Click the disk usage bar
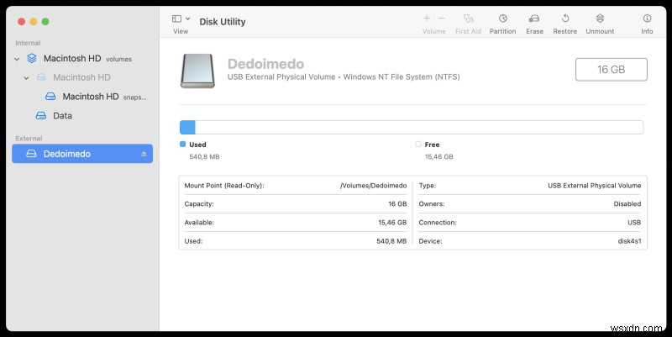Viewport: 672px width, 337px height. click(412, 128)
